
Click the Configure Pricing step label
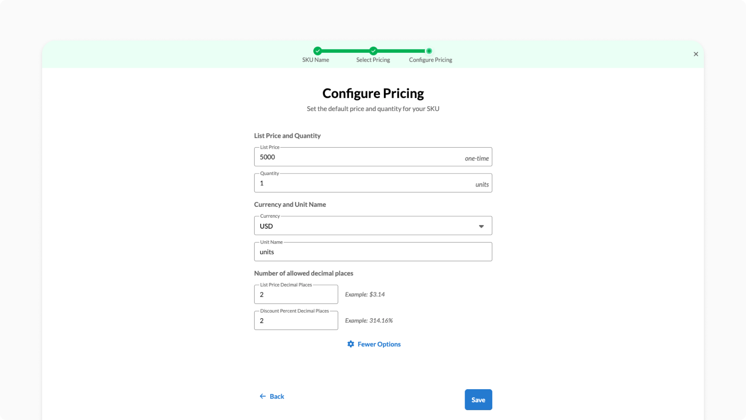[430, 60]
